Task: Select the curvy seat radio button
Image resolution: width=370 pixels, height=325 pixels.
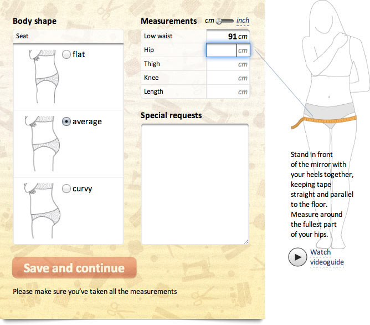Action: [67, 189]
